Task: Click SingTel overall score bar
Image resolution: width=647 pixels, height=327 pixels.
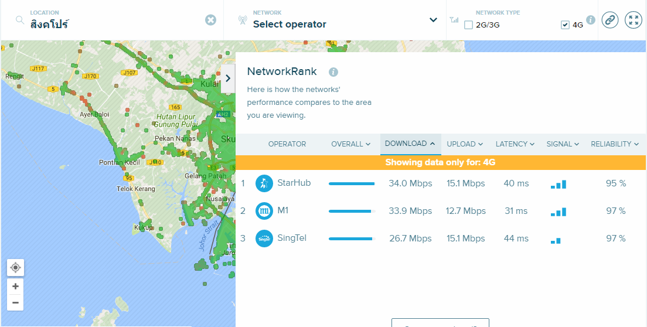Action: [352, 239]
